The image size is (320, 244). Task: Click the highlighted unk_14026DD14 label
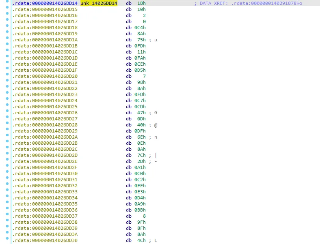click(x=99, y=3)
